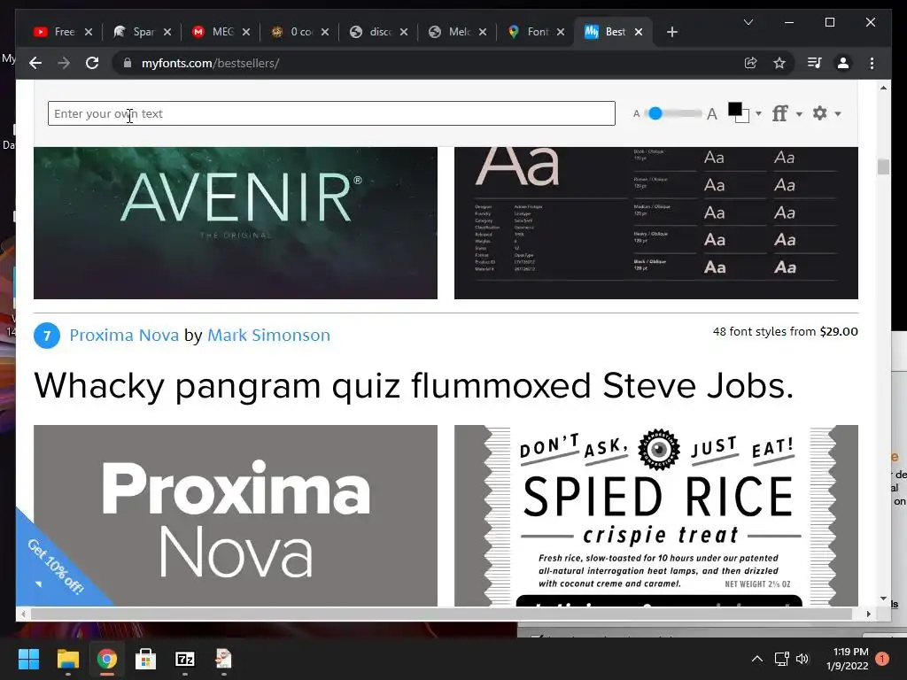
Task: Open the Chrome profile icon
Action: click(x=843, y=63)
